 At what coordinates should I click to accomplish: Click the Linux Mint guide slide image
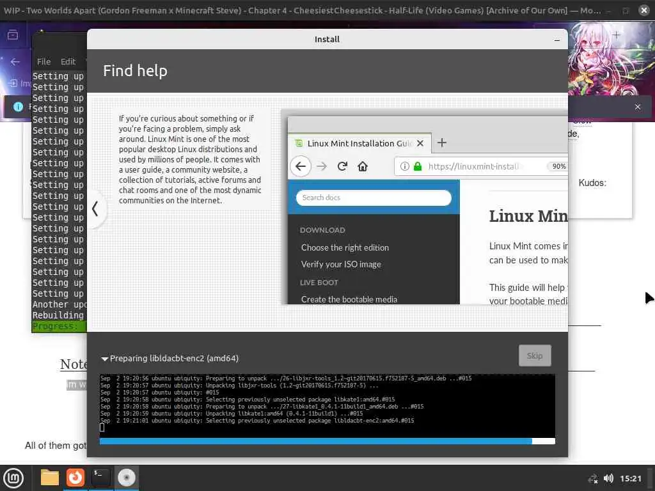[425, 208]
